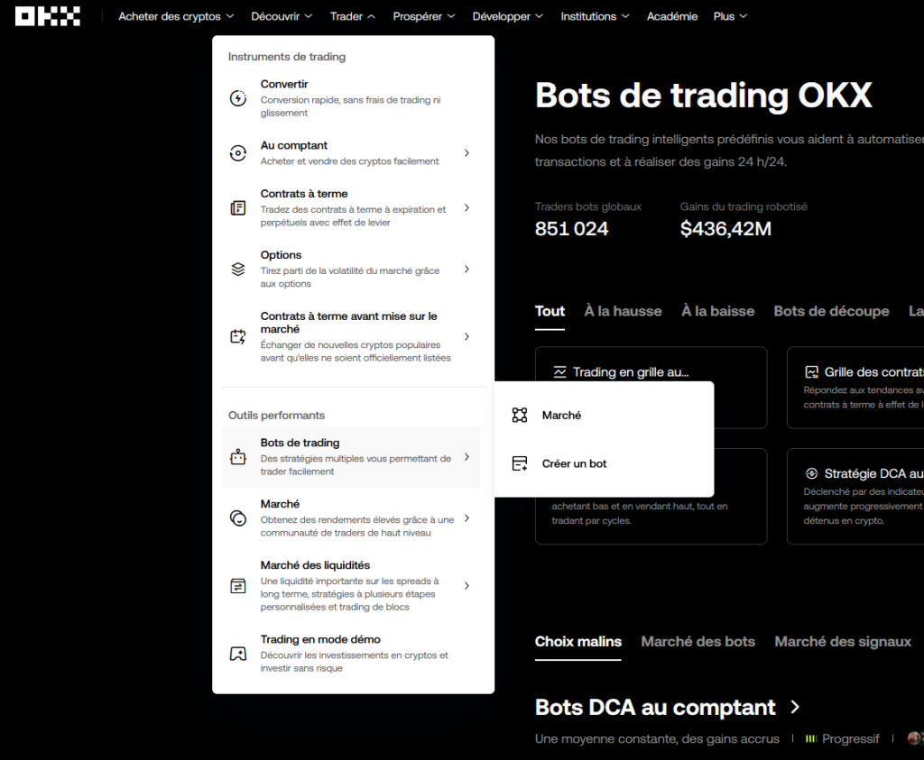
Task: Click the Grille des contrats icon
Action: point(811,372)
